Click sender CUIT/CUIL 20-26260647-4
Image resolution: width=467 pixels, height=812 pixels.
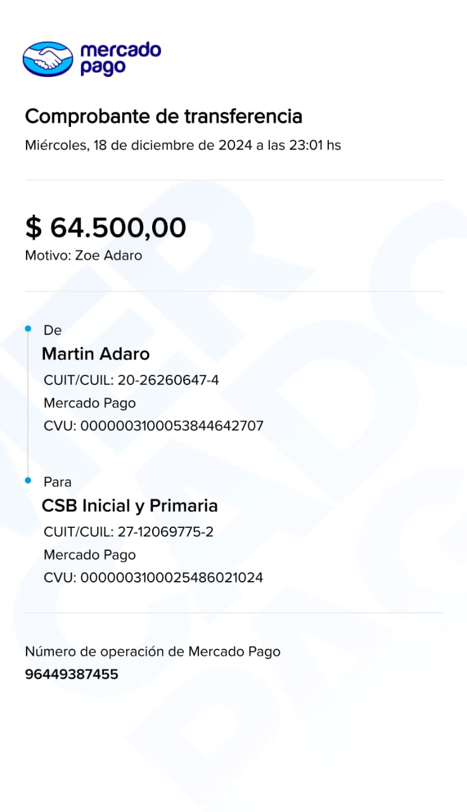(131, 380)
